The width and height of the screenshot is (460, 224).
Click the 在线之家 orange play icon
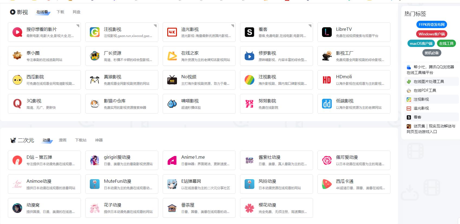tap(172, 56)
